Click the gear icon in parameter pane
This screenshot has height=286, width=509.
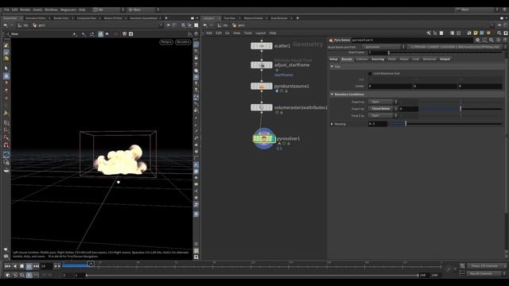477,41
